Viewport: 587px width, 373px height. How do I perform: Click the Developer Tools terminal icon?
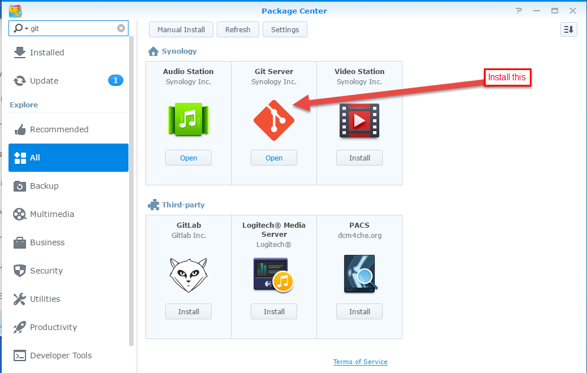click(x=20, y=355)
